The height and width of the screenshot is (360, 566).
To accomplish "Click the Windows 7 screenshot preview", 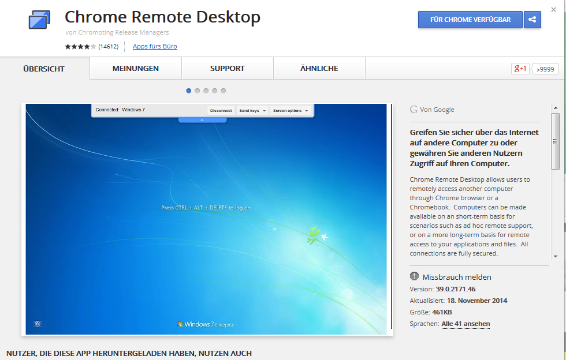I will 206,219.
